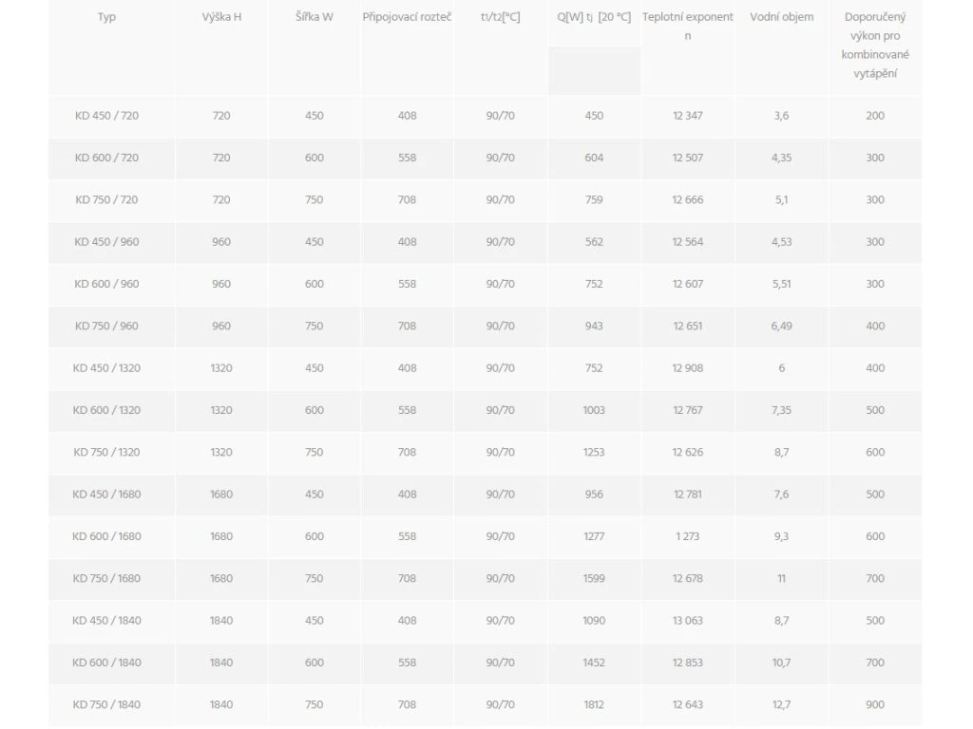This screenshot has width=973, height=729.
Task: Click the "Připojovací rozteč" column header
Action: click(x=407, y=17)
